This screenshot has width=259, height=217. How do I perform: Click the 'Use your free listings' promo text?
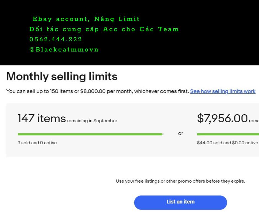180,181
